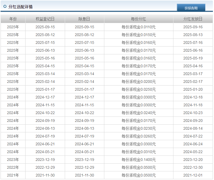
Task: Select payout date 2025-03-17
Action: [193, 74]
